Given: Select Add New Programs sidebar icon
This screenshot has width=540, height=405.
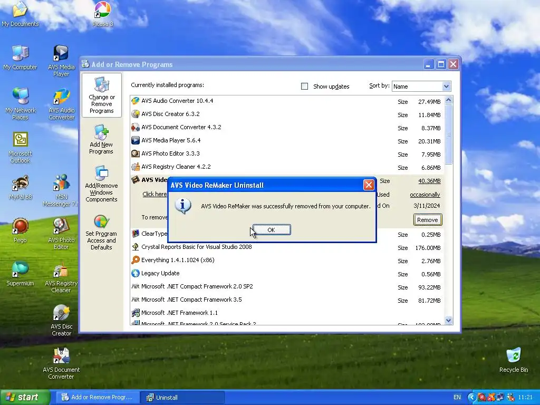Looking at the screenshot, I should pos(101,139).
